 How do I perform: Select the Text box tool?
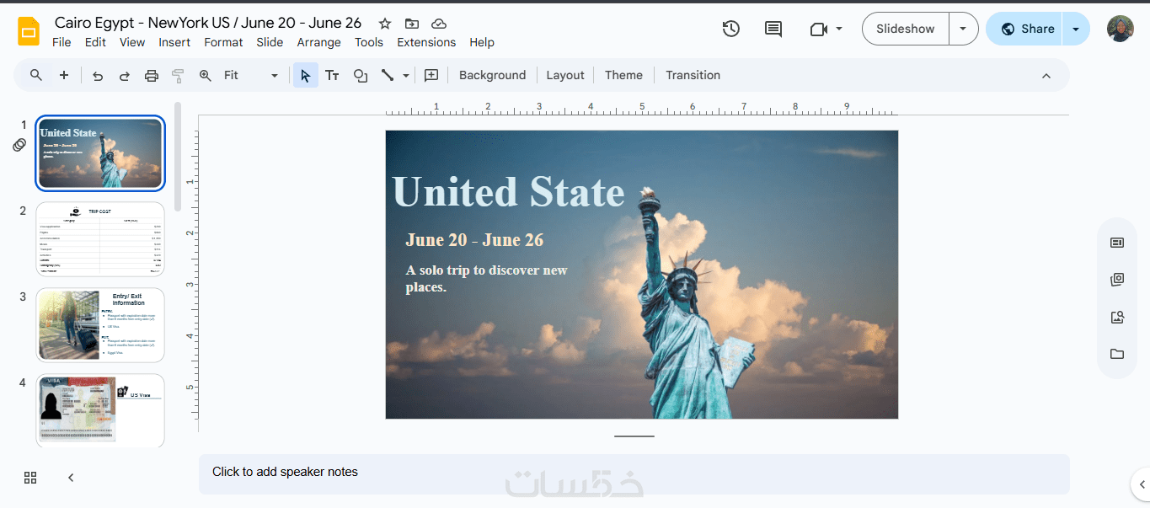point(333,75)
